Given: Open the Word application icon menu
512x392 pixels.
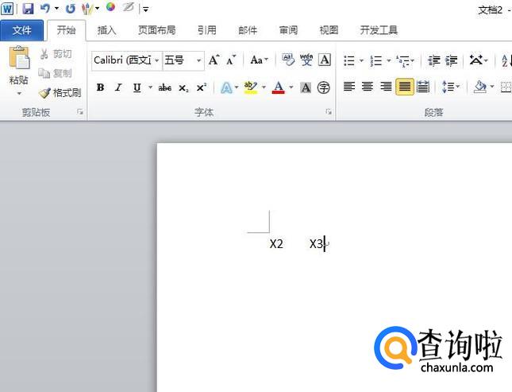Looking at the screenshot, I should 7,9.
